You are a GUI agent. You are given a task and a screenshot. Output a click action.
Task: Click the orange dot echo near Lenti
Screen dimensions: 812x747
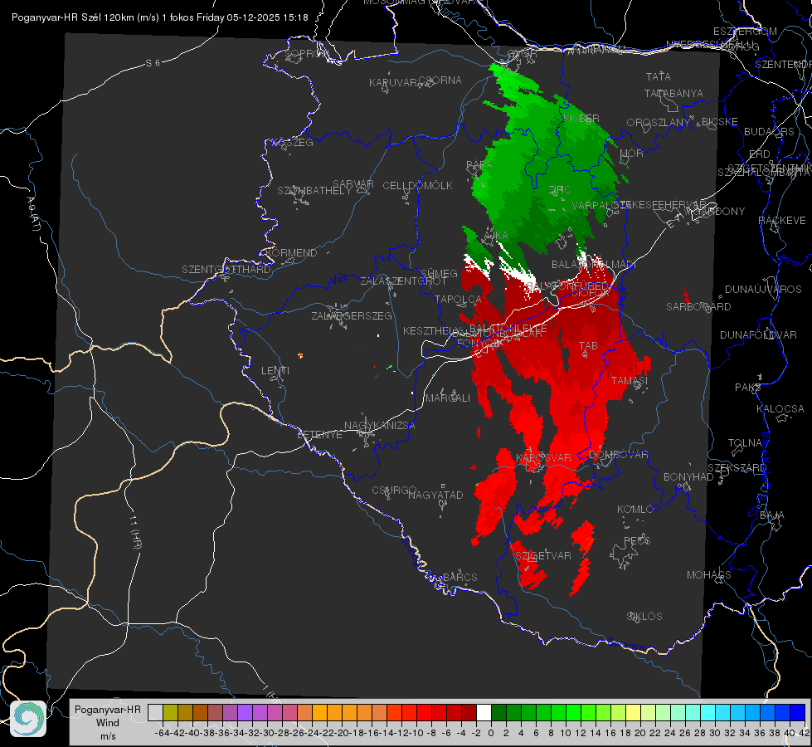coord(300,355)
